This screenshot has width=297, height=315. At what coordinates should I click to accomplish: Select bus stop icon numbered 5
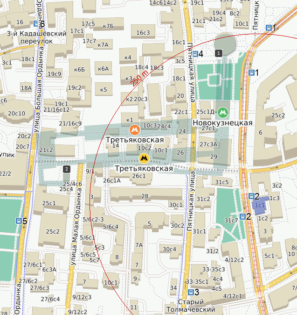pyautogui.click(x=19, y=221)
